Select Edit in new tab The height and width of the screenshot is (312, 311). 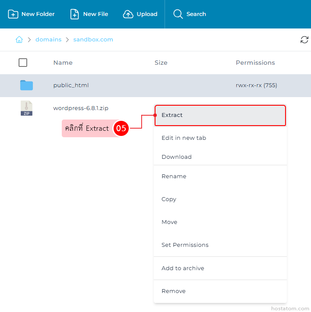point(184,138)
